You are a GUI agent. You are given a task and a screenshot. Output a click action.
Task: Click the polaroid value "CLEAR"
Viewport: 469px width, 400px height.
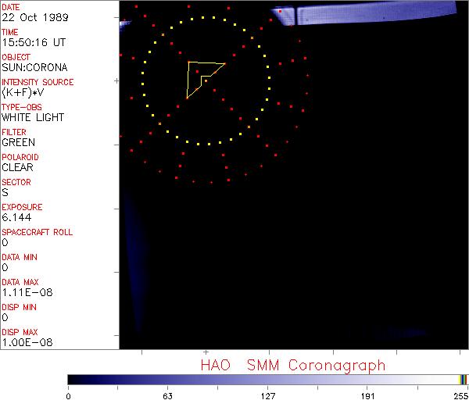pos(18,167)
